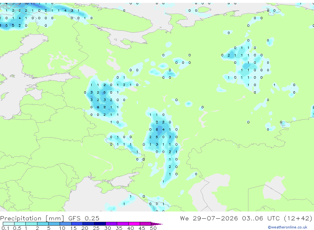The width and height of the screenshot is (314, 230).
Task: Click the 0.1–0.5 mm palest legend swatch
Action: point(8,224)
